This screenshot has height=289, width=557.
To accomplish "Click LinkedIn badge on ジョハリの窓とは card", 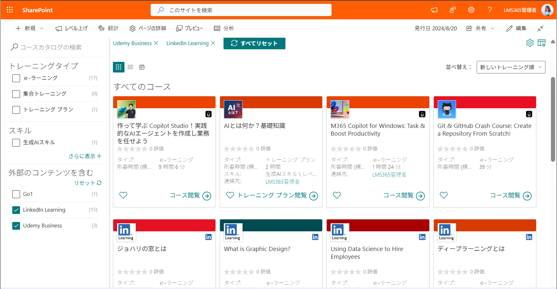I will tap(209, 237).
